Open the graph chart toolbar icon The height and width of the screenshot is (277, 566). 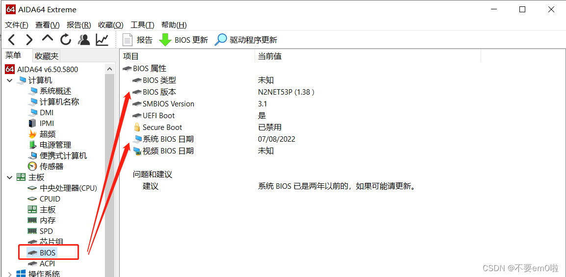click(x=102, y=39)
